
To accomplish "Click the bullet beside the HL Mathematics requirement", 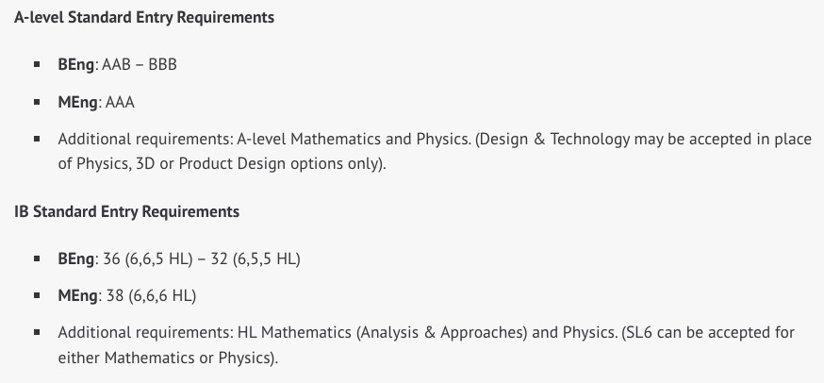I will [37, 333].
